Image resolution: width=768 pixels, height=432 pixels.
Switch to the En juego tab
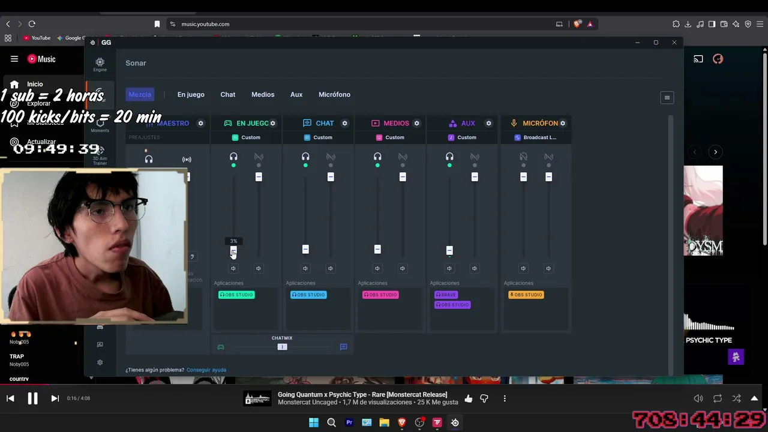191,94
